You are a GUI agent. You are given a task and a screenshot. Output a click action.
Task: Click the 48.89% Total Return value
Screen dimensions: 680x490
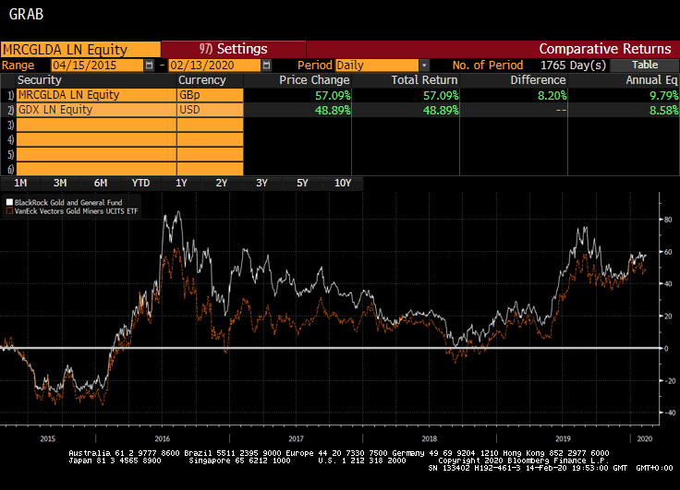coord(441,110)
